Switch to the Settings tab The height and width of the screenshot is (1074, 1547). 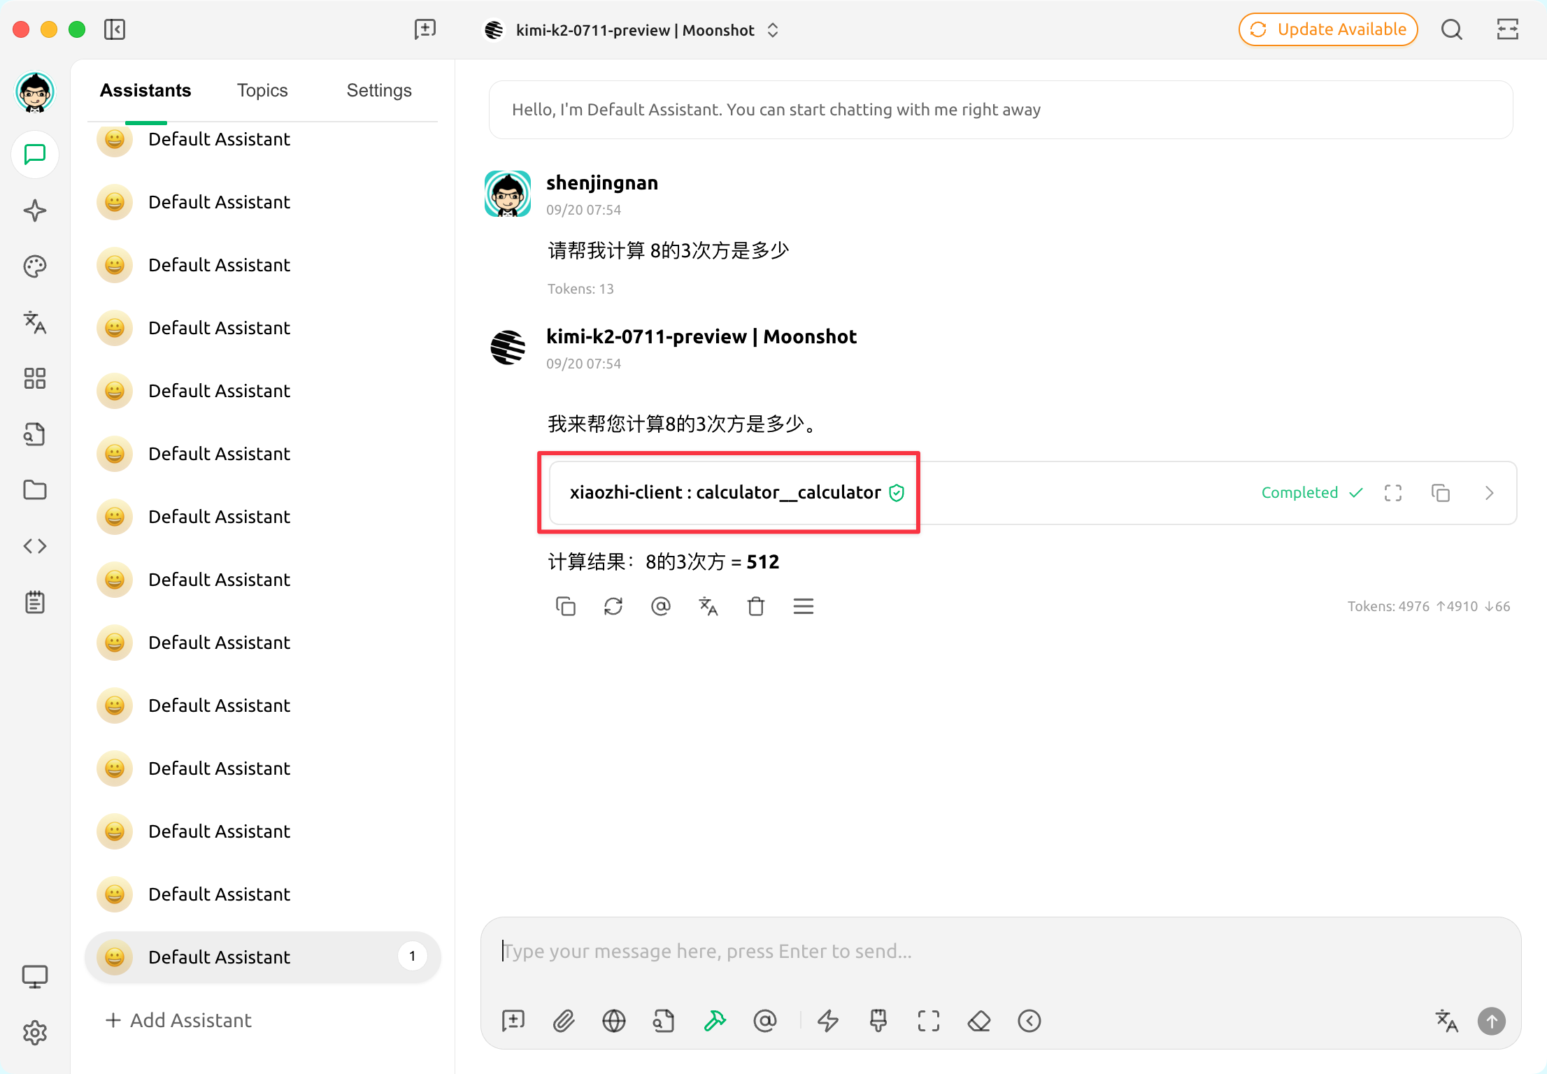(x=378, y=90)
